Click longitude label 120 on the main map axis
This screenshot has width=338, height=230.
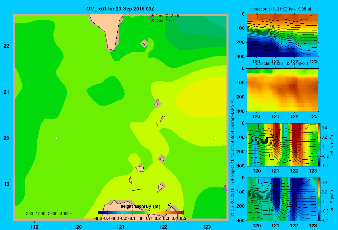(x=78, y=227)
